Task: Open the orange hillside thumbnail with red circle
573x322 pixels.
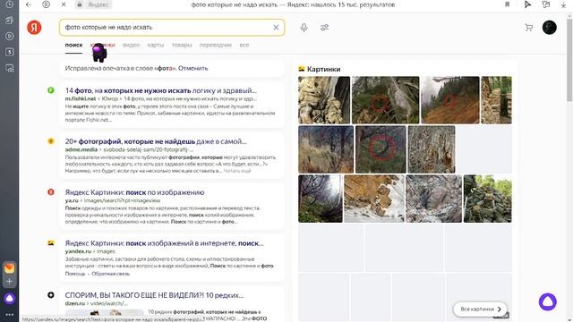Action: 449,100
